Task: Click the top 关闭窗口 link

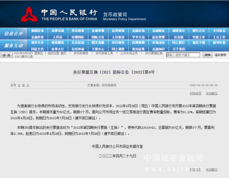Action: pos(212,94)
